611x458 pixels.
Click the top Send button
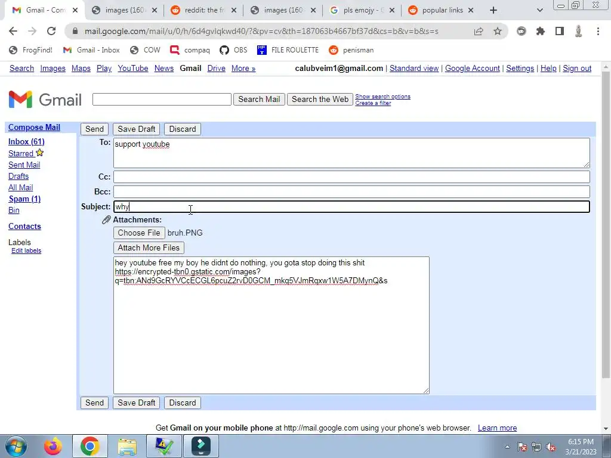95,129
